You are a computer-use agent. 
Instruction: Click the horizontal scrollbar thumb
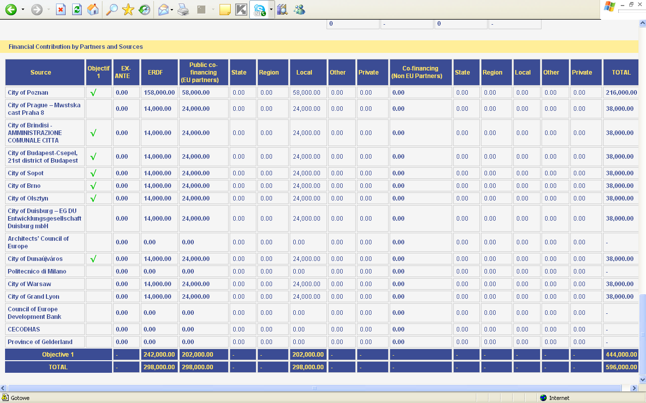tap(314, 388)
